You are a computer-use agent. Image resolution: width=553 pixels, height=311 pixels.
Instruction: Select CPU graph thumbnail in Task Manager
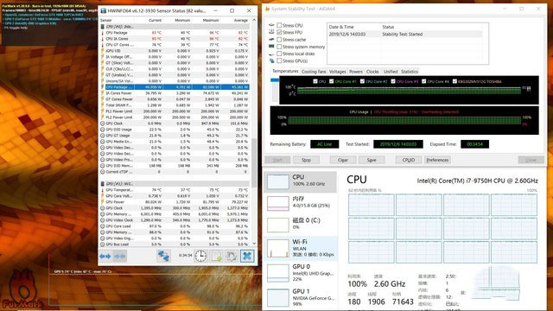tap(278, 181)
